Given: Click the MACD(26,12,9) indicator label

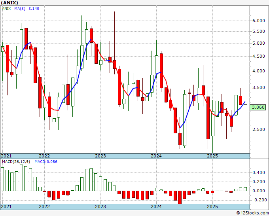Looking at the screenshot, I should pos(16,162).
